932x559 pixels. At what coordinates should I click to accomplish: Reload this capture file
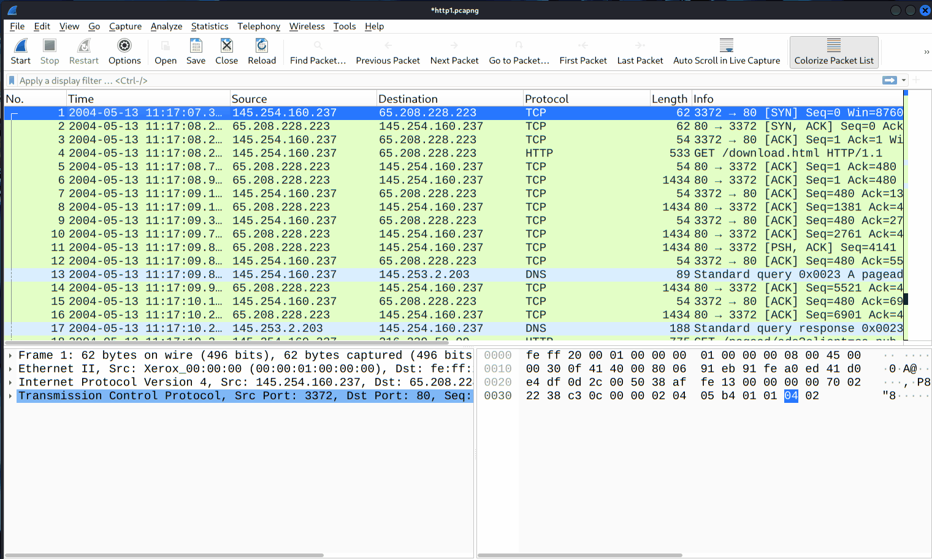point(262,52)
